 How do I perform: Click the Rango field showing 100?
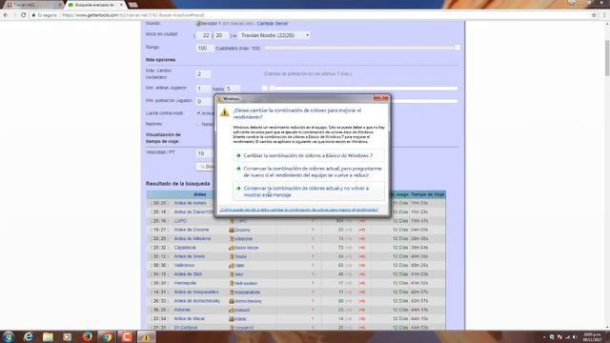[x=204, y=49]
